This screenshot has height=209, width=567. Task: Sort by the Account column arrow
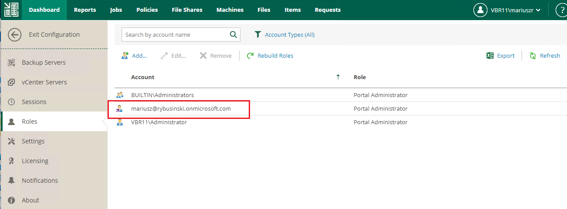coord(338,77)
